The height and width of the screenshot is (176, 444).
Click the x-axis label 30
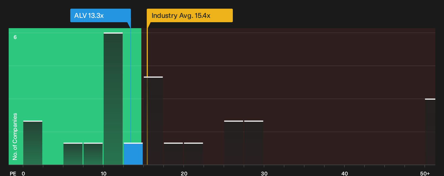click(x=264, y=173)
